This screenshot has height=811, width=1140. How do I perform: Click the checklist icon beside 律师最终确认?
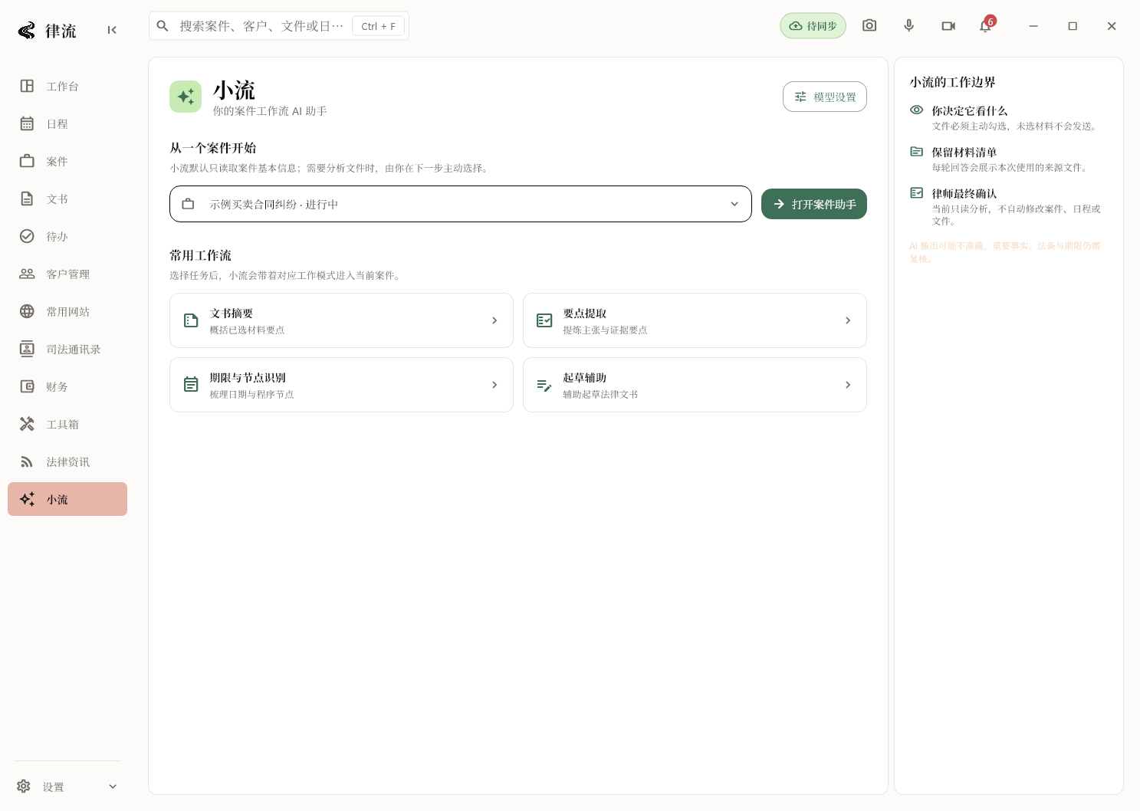[916, 192]
